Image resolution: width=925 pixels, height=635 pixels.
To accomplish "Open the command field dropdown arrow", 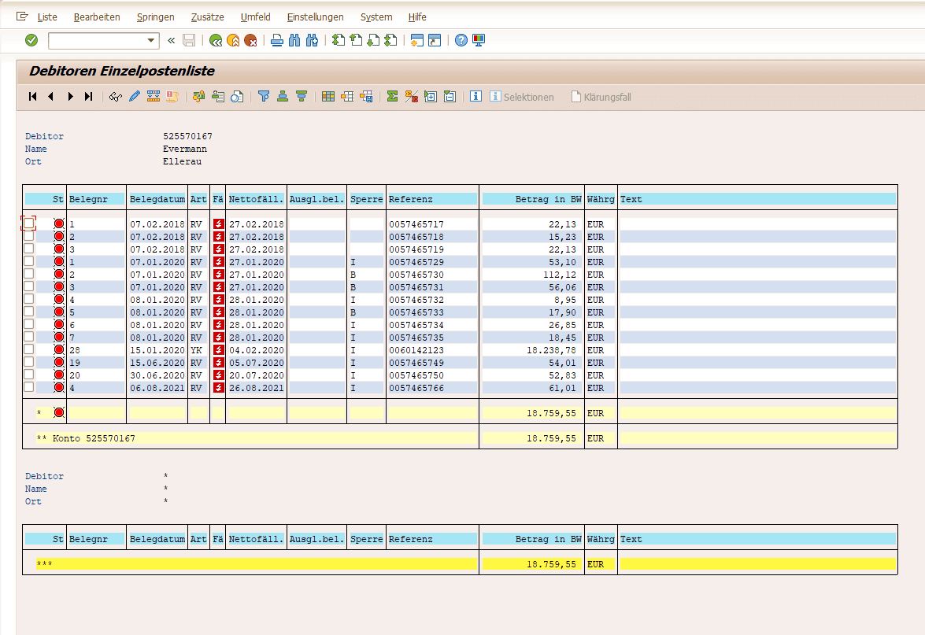I will click(x=152, y=40).
